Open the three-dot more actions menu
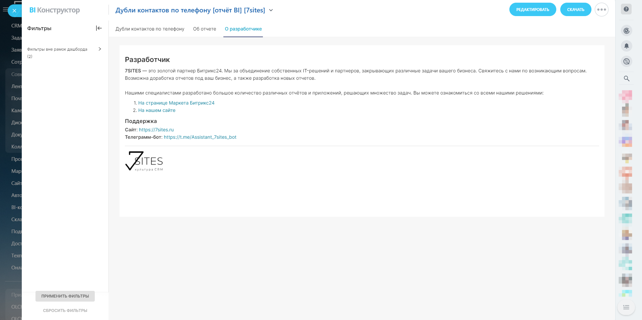The width and height of the screenshot is (642, 320). click(x=601, y=10)
